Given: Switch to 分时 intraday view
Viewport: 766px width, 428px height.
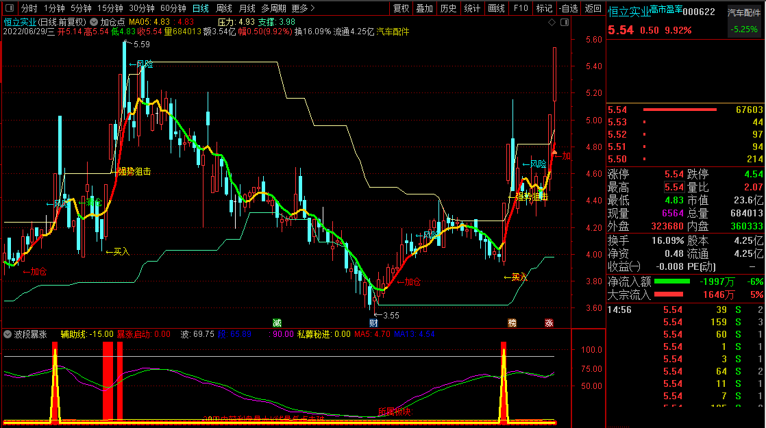Looking at the screenshot, I should pyautogui.click(x=29, y=8).
